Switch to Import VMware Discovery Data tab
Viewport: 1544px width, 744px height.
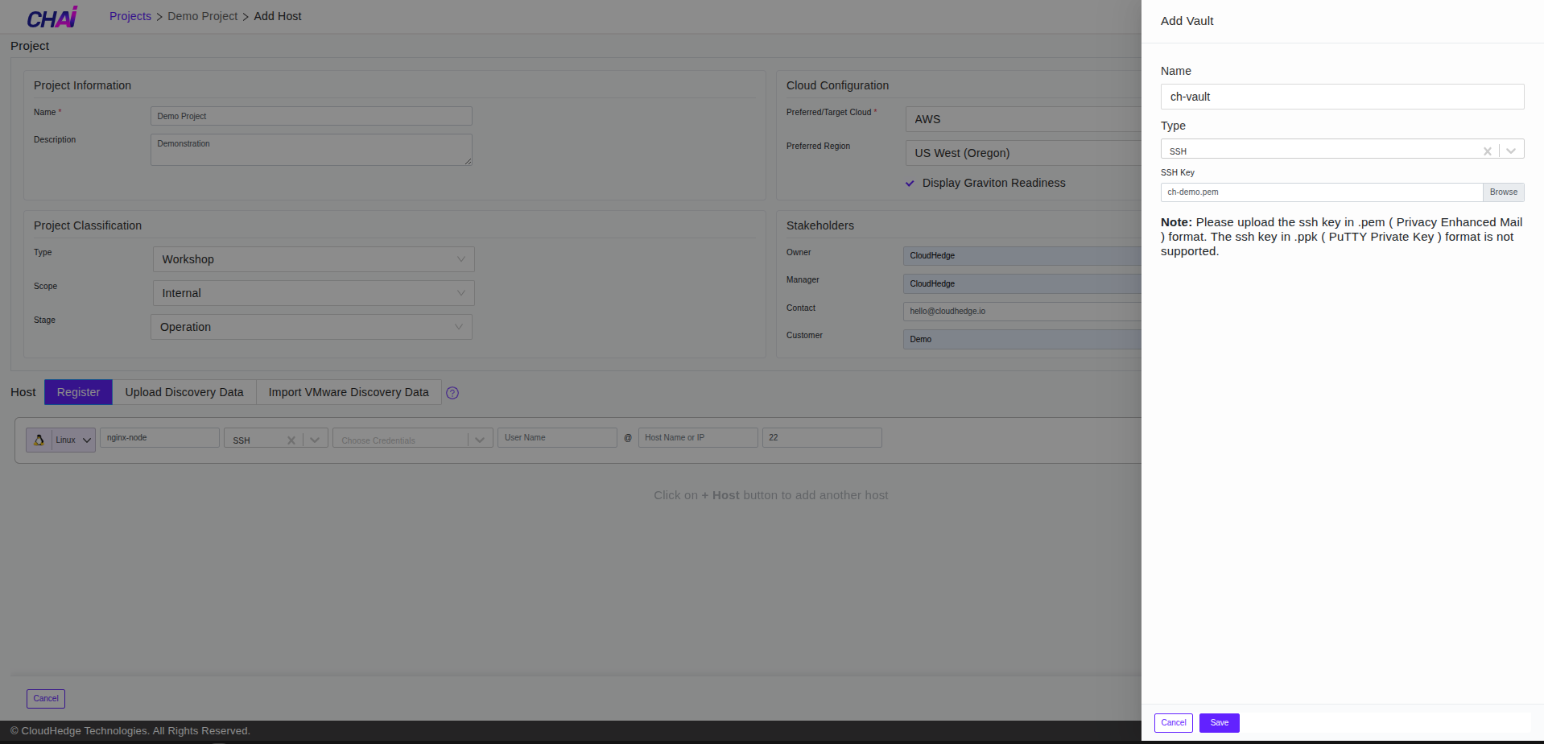click(349, 392)
